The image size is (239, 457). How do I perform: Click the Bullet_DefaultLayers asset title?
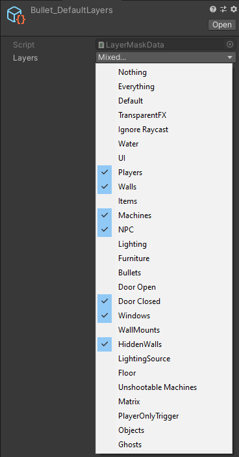[x=71, y=10]
